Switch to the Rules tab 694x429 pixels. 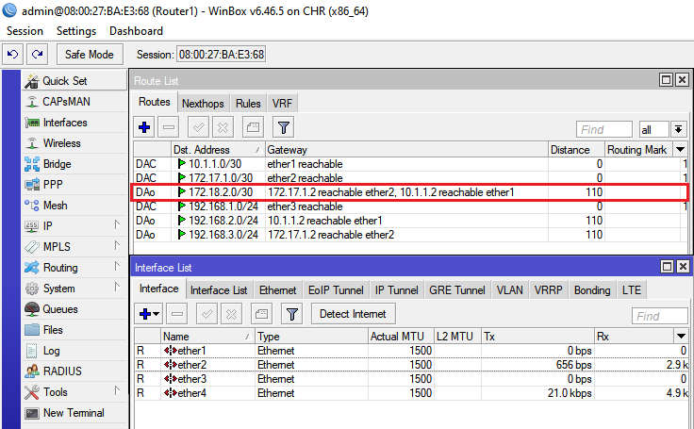click(x=248, y=104)
